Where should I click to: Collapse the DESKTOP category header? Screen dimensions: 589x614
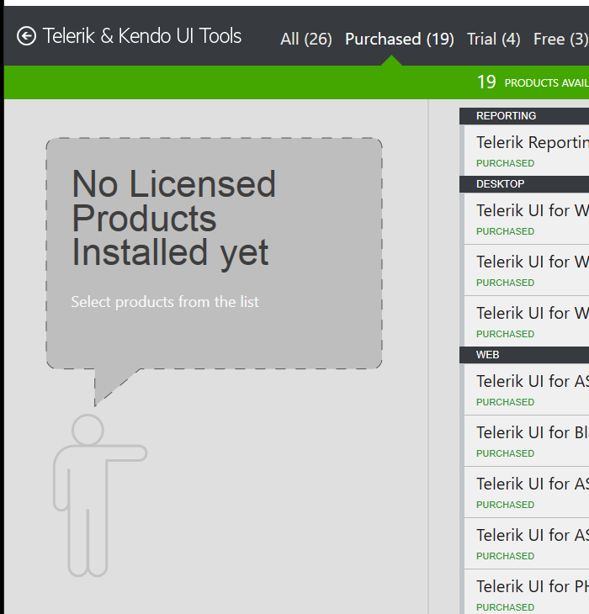(501, 184)
